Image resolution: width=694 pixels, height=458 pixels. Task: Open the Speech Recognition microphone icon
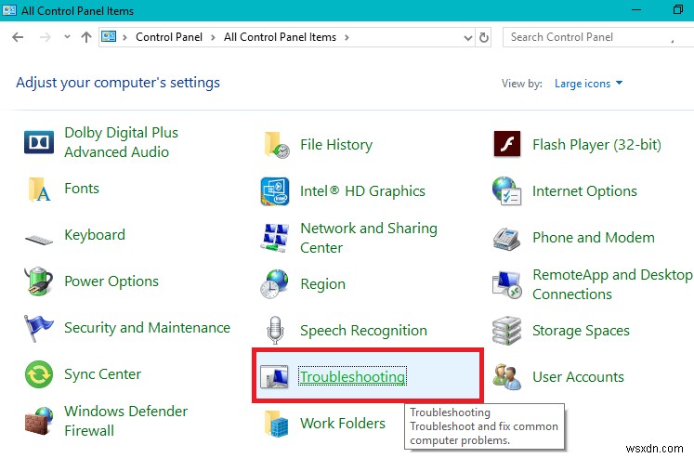pyautogui.click(x=275, y=330)
